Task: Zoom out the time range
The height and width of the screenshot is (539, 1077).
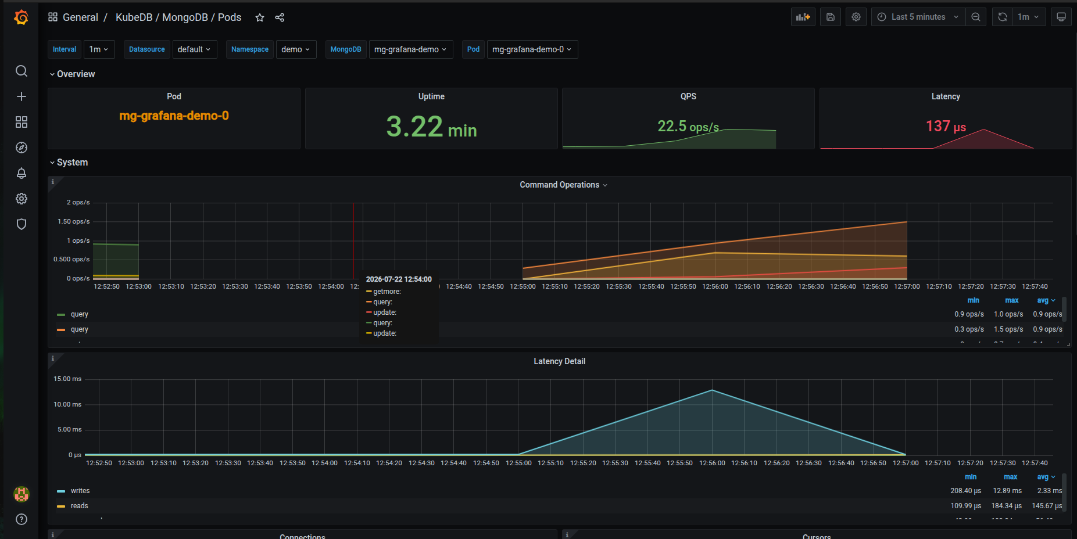Action: (x=976, y=17)
